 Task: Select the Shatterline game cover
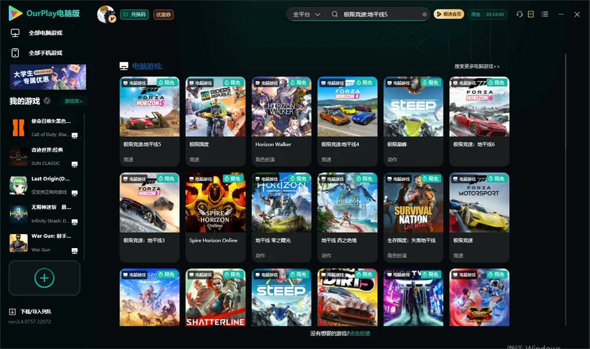pyautogui.click(x=215, y=297)
